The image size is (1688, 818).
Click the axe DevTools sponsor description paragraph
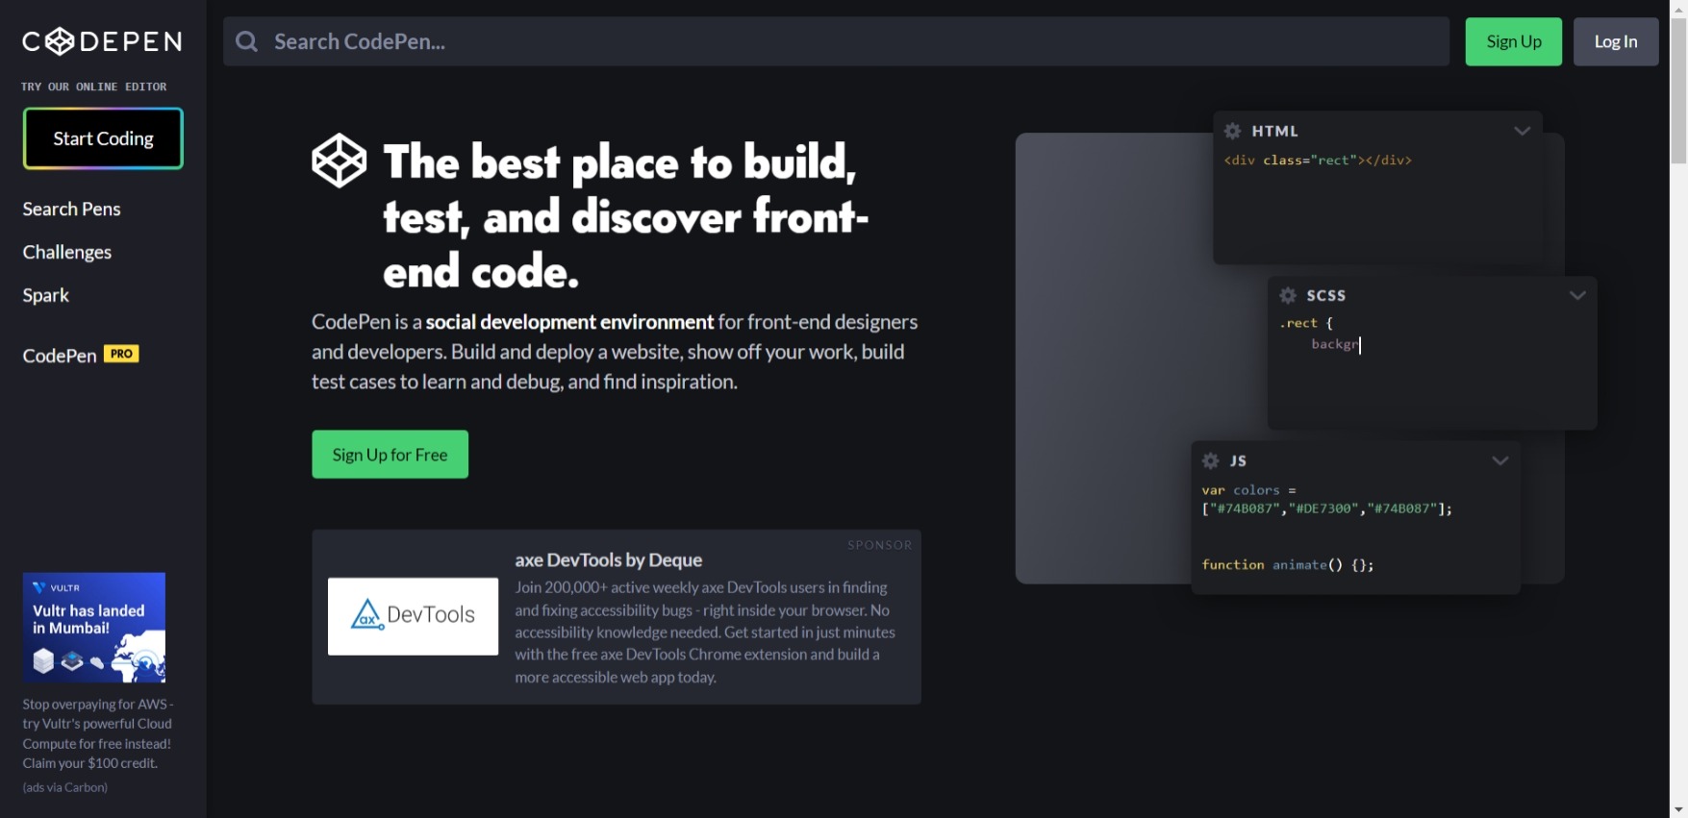pyautogui.click(x=705, y=632)
